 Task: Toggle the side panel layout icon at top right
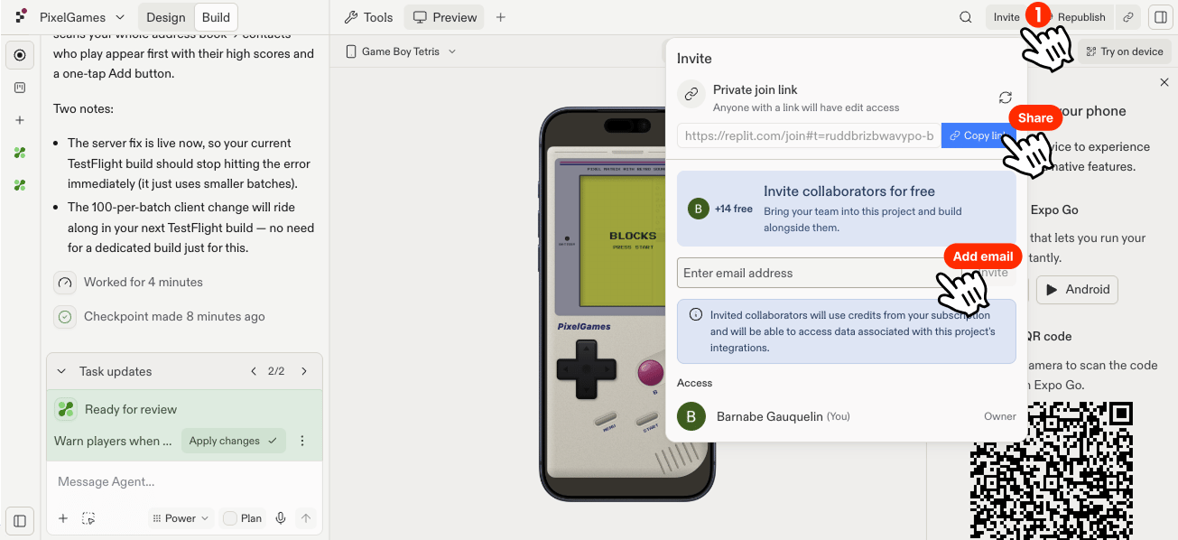click(1160, 17)
